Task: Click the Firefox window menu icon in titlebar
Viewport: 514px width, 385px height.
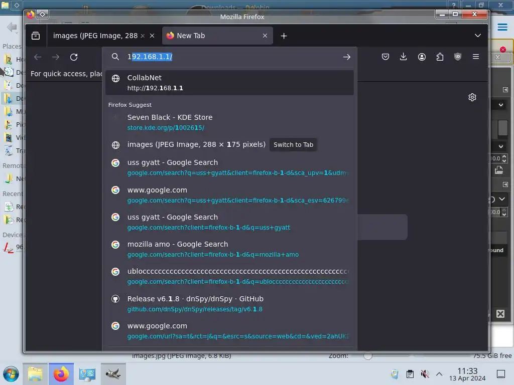Action: click(31, 15)
